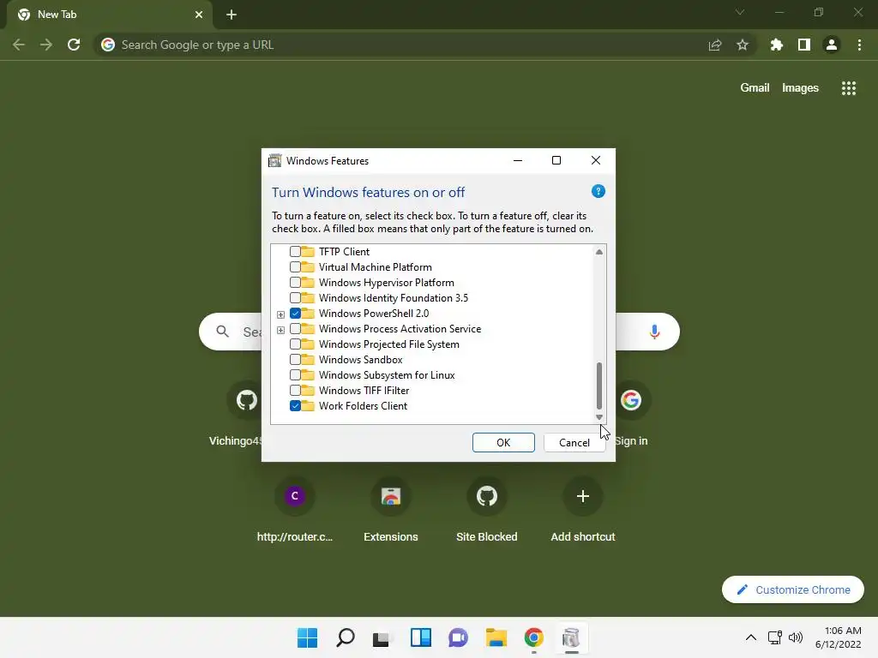Click OK in Windows Features
The width and height of the screenshot is (878, 658).
click(x=503, y=443)
